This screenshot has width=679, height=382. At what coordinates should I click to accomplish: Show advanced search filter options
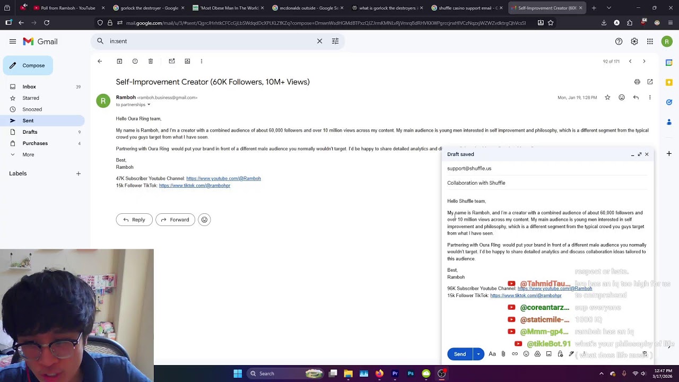335,41
